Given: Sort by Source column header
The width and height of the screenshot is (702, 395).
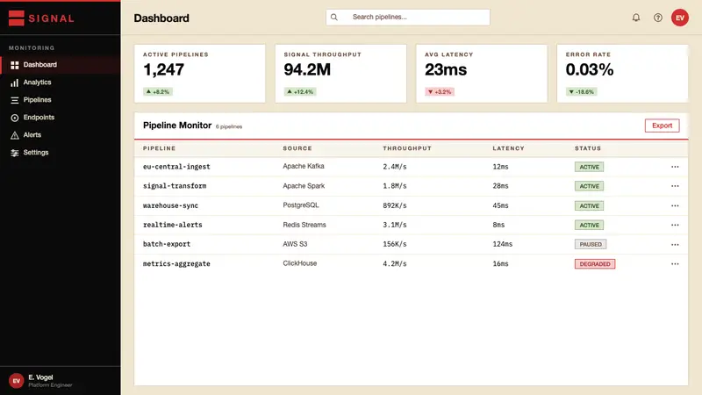Looking at the screenshot, I should click(x=297, y=148).
